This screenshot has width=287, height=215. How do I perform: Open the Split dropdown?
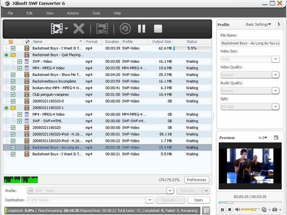click(275, 107)
